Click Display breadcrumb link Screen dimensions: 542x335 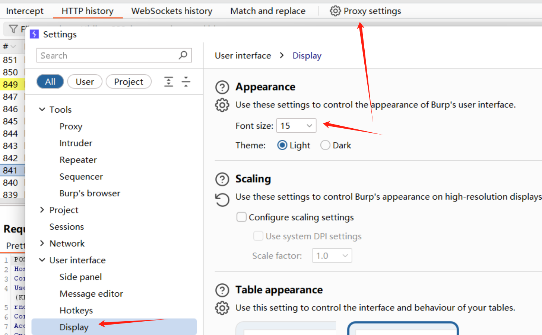307,55
